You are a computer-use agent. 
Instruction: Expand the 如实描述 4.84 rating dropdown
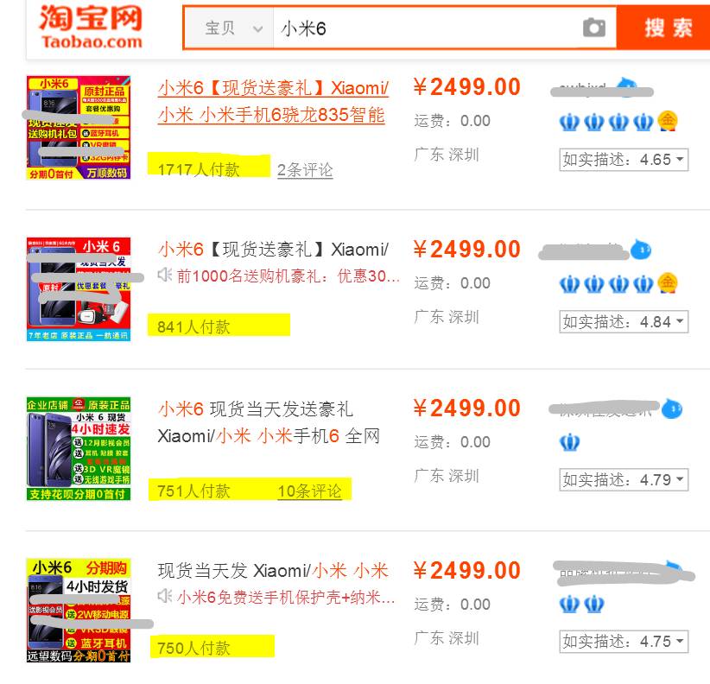(624, 321)
